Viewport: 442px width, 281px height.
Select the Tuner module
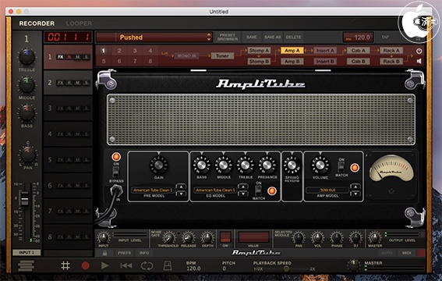pos(222,56)
